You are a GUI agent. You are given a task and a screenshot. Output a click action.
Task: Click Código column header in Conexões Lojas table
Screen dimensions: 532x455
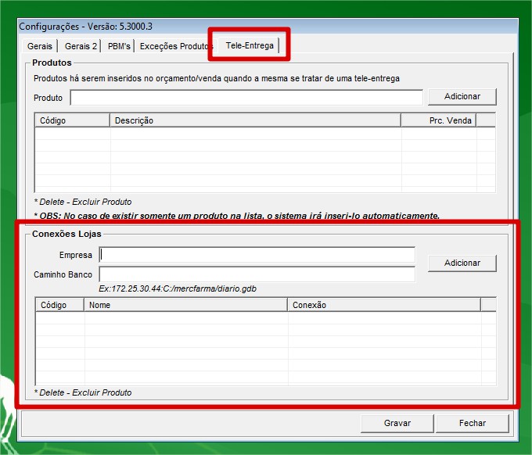(59, 305)
